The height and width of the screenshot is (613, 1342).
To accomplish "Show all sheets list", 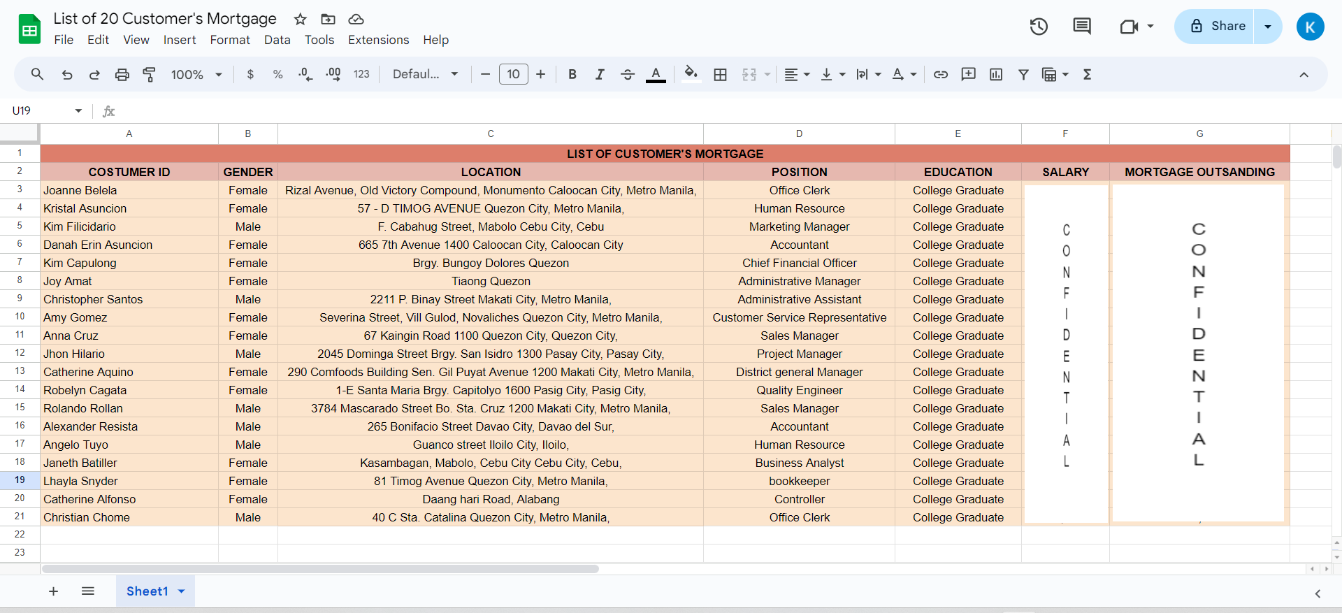I will (x=88, y=591).
